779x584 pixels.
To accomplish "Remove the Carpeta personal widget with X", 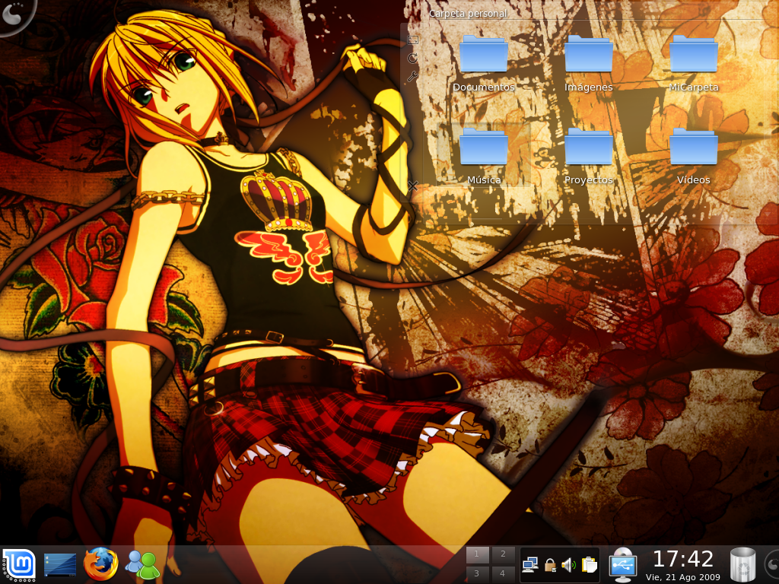I will tap(412, 186).
